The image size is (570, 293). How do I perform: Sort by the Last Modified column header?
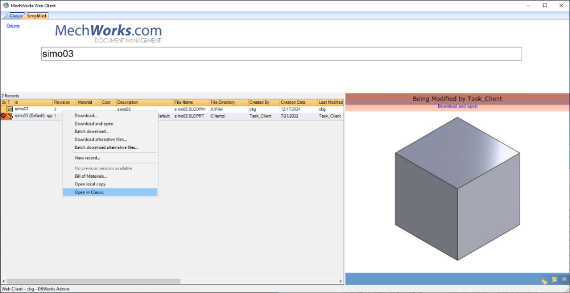pos(331,103)
